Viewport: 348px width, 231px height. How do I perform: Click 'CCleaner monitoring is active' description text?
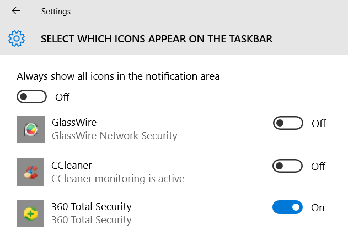click(117, 178)
